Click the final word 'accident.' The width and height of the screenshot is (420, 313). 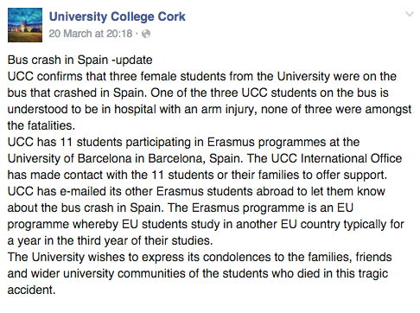click(x=31, y=290)
